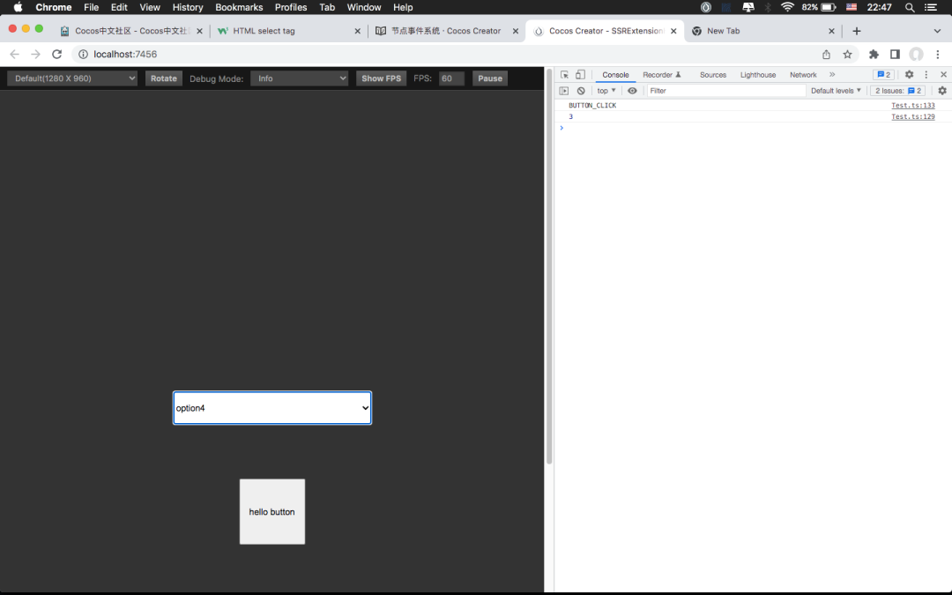This screenshot has width=952, height=595.
Task: Show the console sidebar icon
Action: pyautogui.click(x=564, y=91)
